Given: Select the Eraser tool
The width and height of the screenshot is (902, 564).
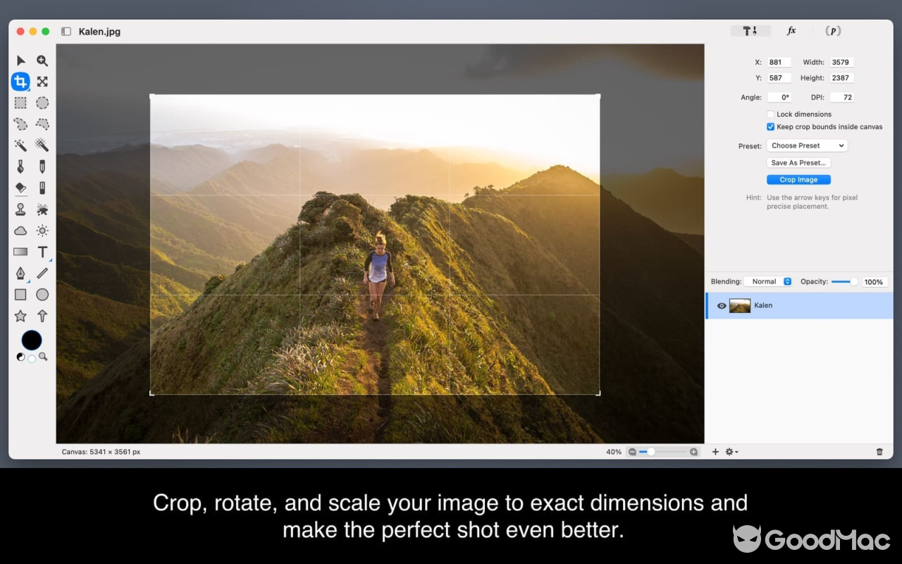Looking at the screenshot, I should [x=20, y=188].
